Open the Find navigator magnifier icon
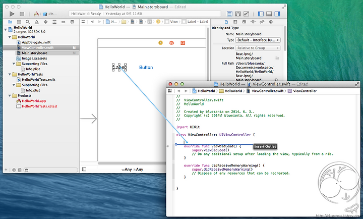The image size is (363, 219). click(x=28, y=22)
